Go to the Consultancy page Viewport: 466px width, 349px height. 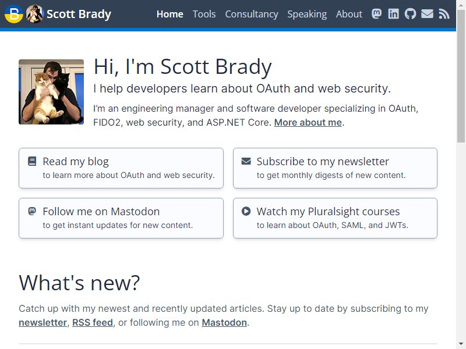252,14
